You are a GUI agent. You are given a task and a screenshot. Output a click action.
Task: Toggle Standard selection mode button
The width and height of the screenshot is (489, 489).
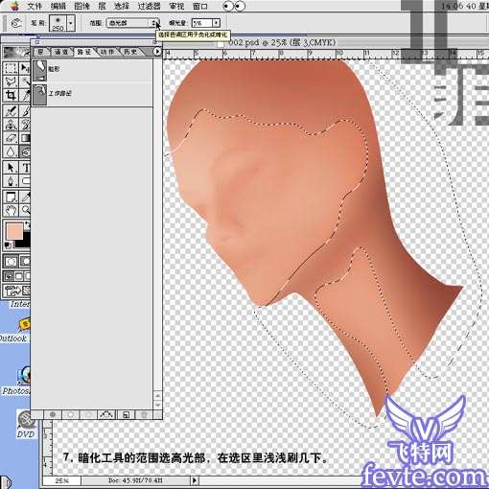pyautogui.click(x=11, y=262)
